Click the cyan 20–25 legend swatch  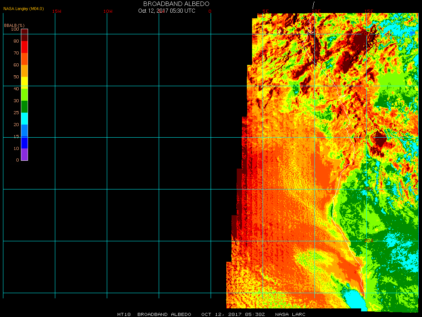[25, 119]
